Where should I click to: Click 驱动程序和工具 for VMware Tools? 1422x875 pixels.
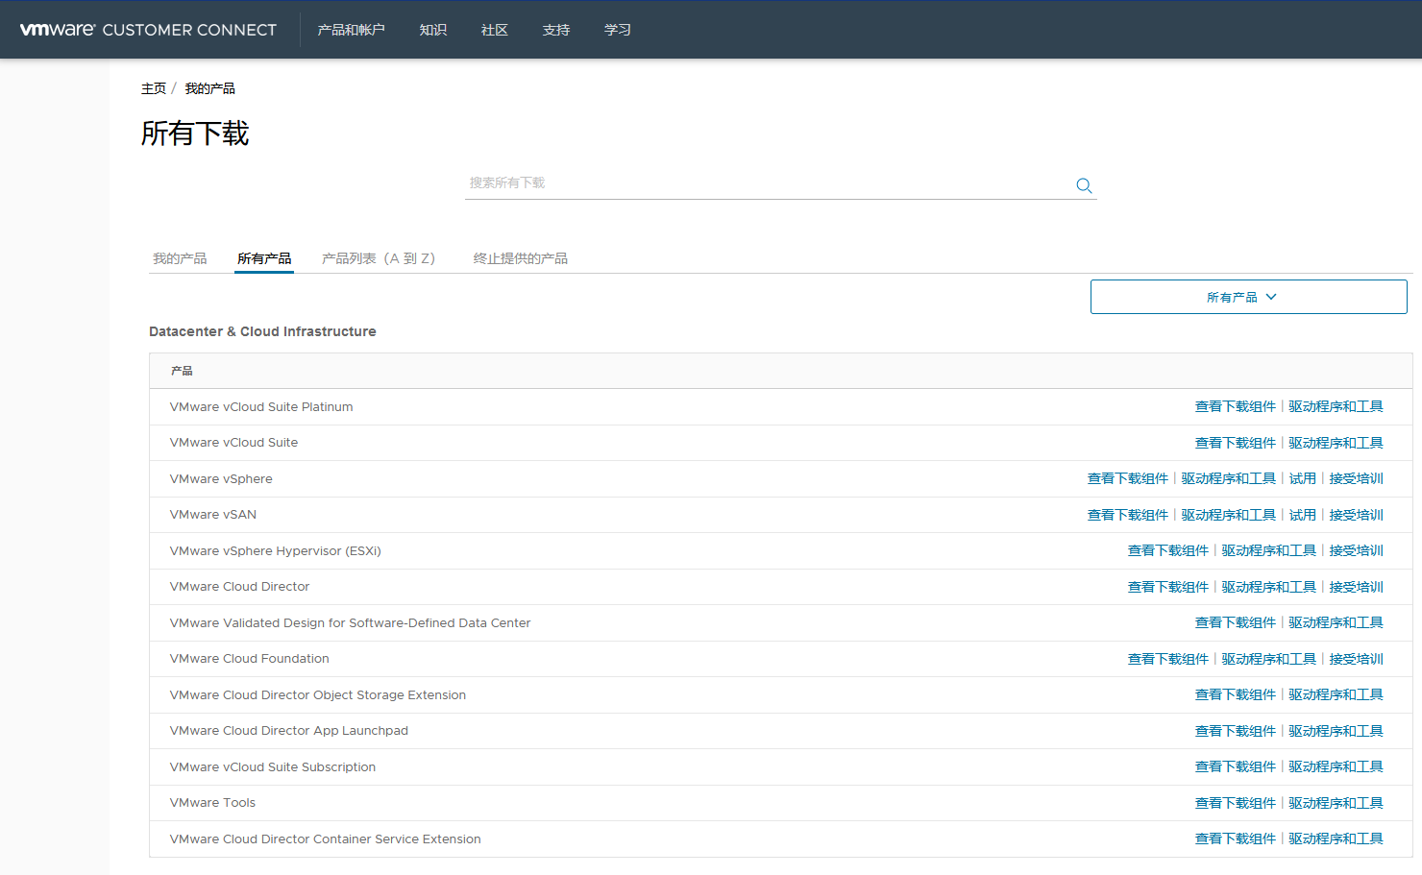coord(1336,803)
